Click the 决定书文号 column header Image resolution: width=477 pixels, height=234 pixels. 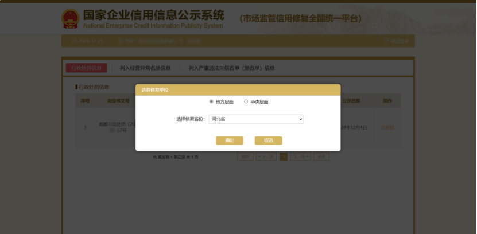(118, 101)
